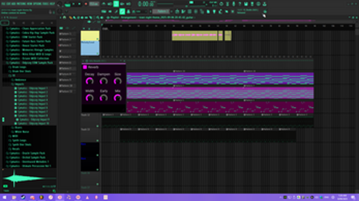Viewport: 359px width, 201px height.
Task: Adjust the Reverb Size knob
Action: 118,81
